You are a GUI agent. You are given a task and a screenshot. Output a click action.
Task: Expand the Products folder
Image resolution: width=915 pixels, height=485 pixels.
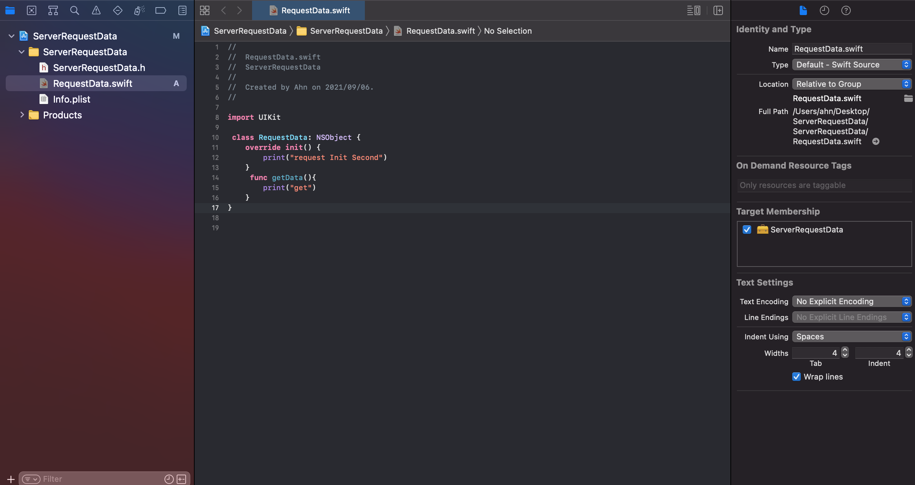tap(22, 115)
